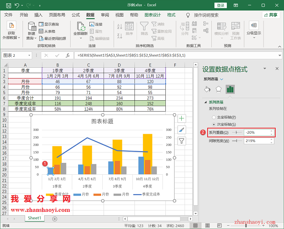
Task: Click the Insert Function fx icon
Action: coord(68,56)
